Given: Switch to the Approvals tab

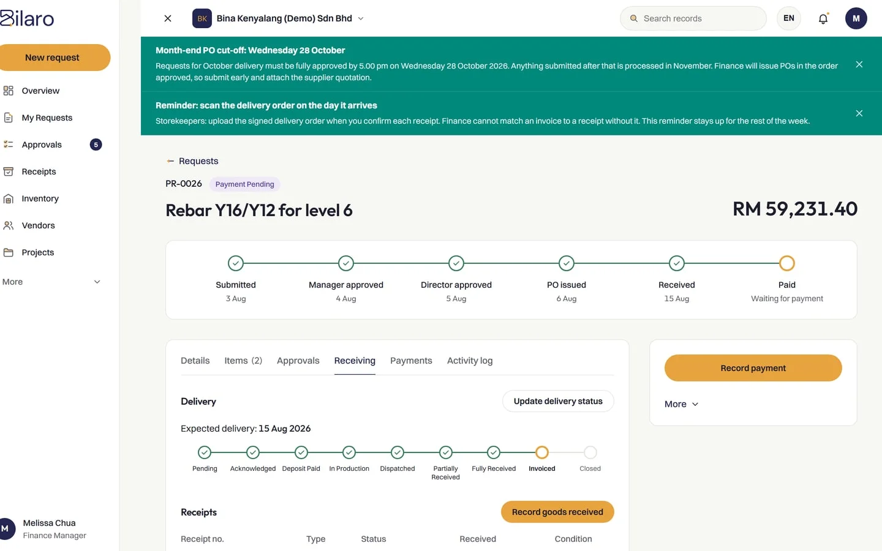Looking at the screenshot, I should (x=298, y=361).
